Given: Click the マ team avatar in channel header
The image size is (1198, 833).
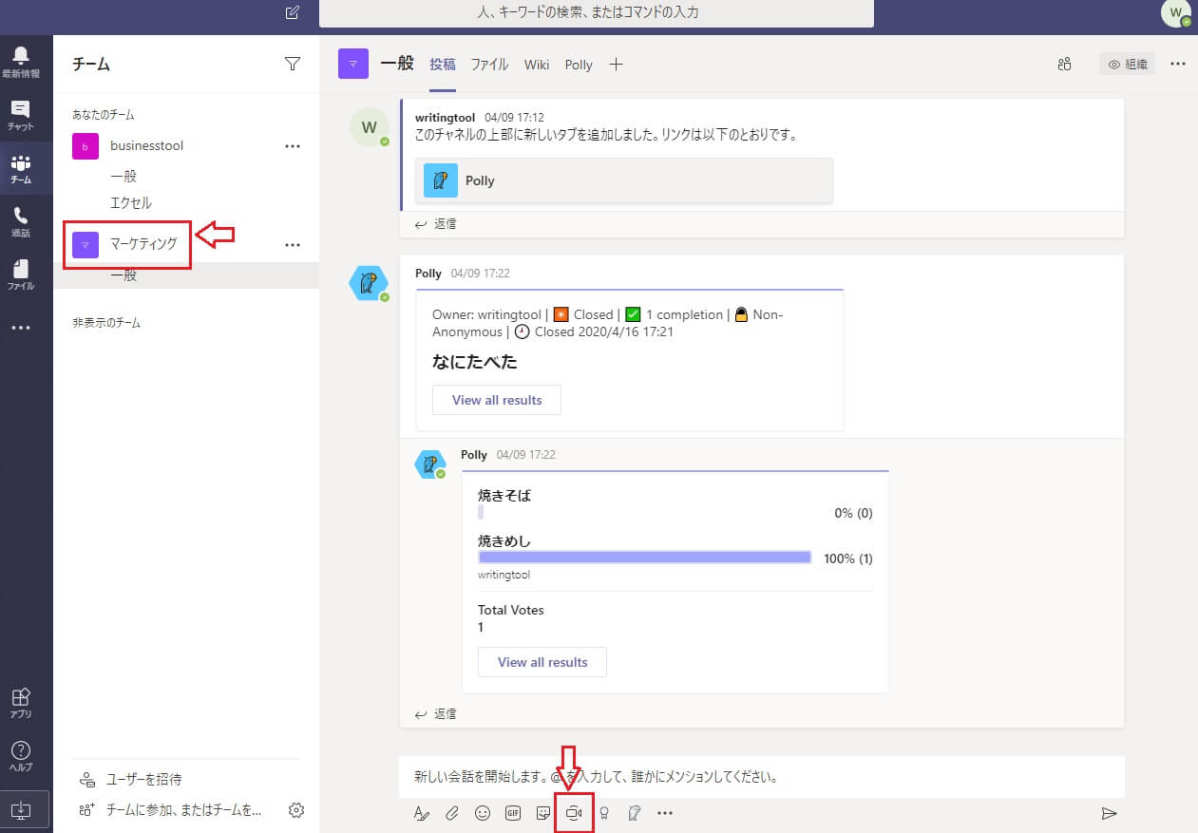Looking at the screenshot, I should click(353, 65).
